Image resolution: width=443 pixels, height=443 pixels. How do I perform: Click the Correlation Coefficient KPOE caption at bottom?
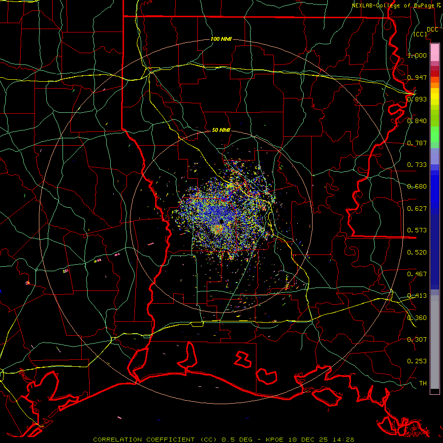223,440
